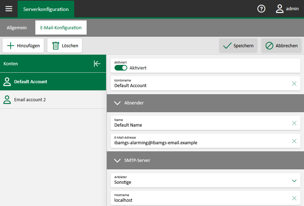The width and height of the screenshot is (304, 206).
Task: Clear the E-Mail-Adresse field with its X
Action: 294,141
